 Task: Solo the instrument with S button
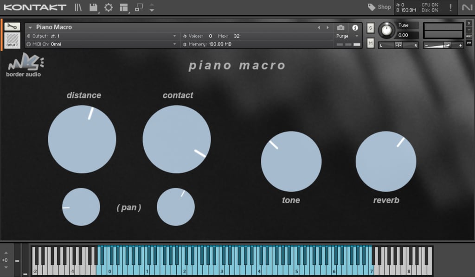pyautogui.click(x=370, y=28)
